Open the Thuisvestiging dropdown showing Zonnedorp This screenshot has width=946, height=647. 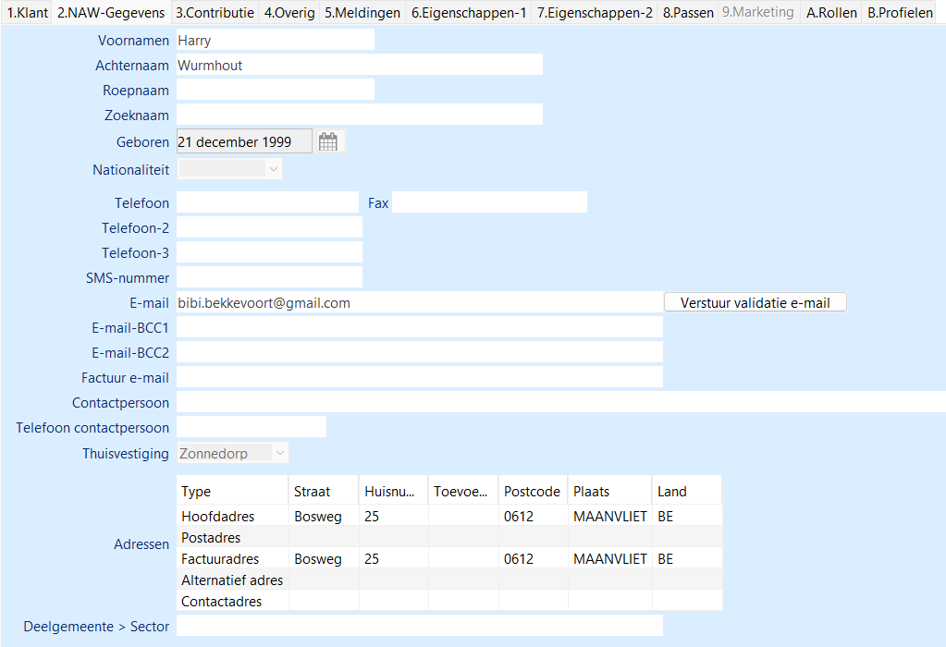[280, 453]
